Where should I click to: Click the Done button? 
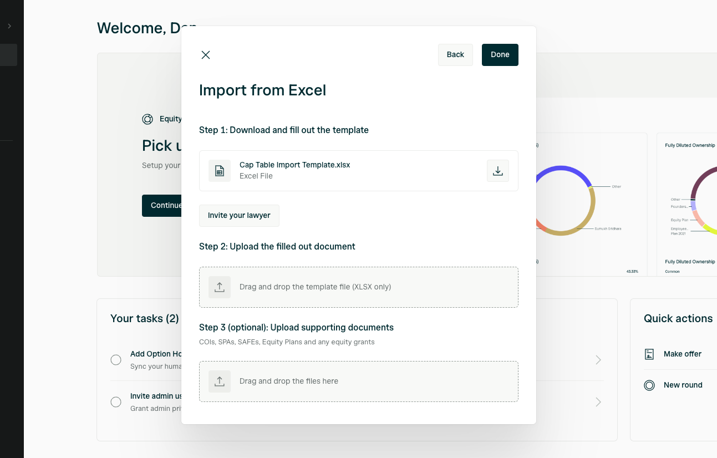click(x=500, y=55)
